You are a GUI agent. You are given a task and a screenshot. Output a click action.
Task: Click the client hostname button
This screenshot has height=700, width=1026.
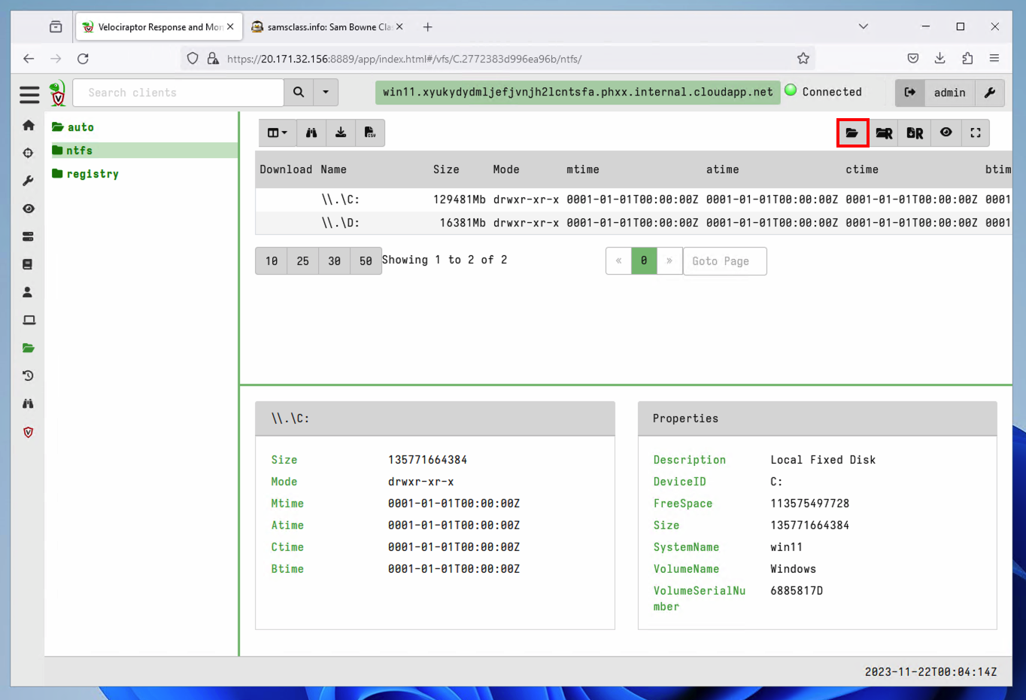578,92
